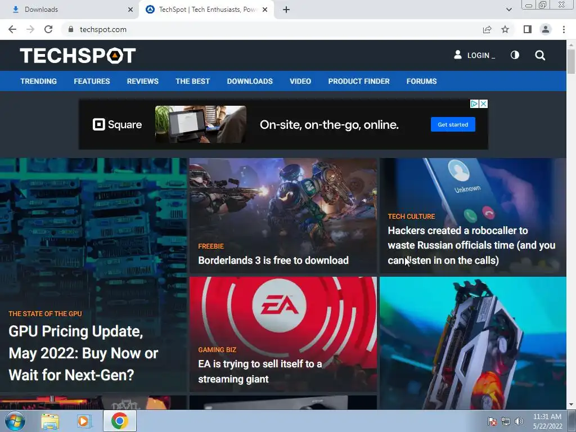Navigate to DOWNLOADS section

click(x=250, y=81)
